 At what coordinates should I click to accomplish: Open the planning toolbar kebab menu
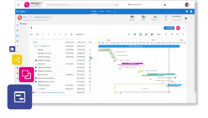184,28
